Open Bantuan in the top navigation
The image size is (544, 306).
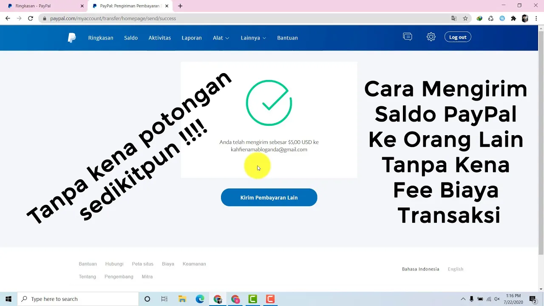[287, 38]
